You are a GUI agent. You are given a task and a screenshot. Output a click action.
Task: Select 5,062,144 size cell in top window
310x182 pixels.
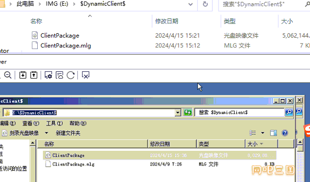(296, 36)
